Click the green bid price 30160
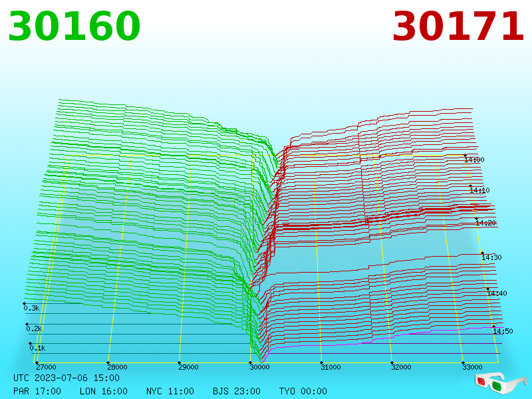This screenshot has height=399, width=532. (74, 27)
